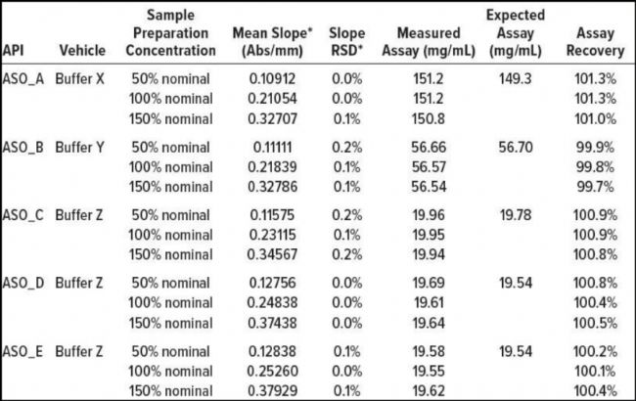Select the Buffer Y vehicle cell
The height and width of the screenshot is (401, 636).
click(83, 146)
